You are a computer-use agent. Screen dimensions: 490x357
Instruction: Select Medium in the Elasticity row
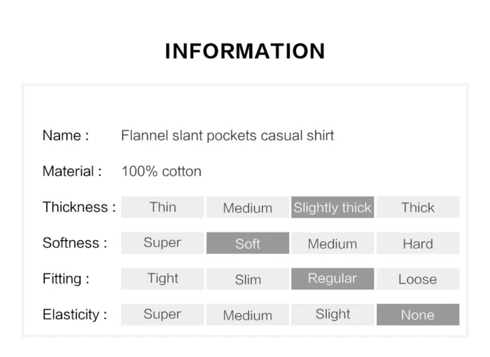[247, 315]
